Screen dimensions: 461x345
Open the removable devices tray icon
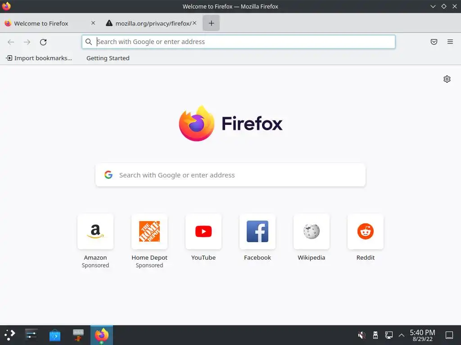coord(375,335)
